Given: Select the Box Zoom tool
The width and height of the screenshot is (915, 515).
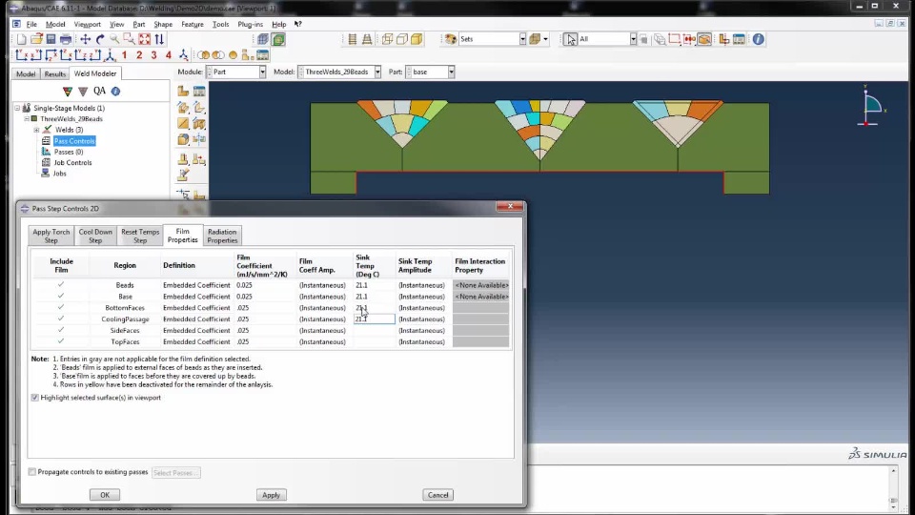Looking at the screenshot, I should pyautogui.click(x=129, y=39).
